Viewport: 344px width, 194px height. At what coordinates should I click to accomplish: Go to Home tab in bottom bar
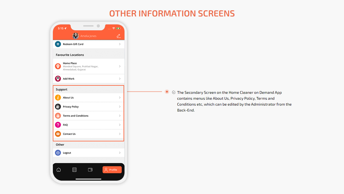click(x=59, y=170)
